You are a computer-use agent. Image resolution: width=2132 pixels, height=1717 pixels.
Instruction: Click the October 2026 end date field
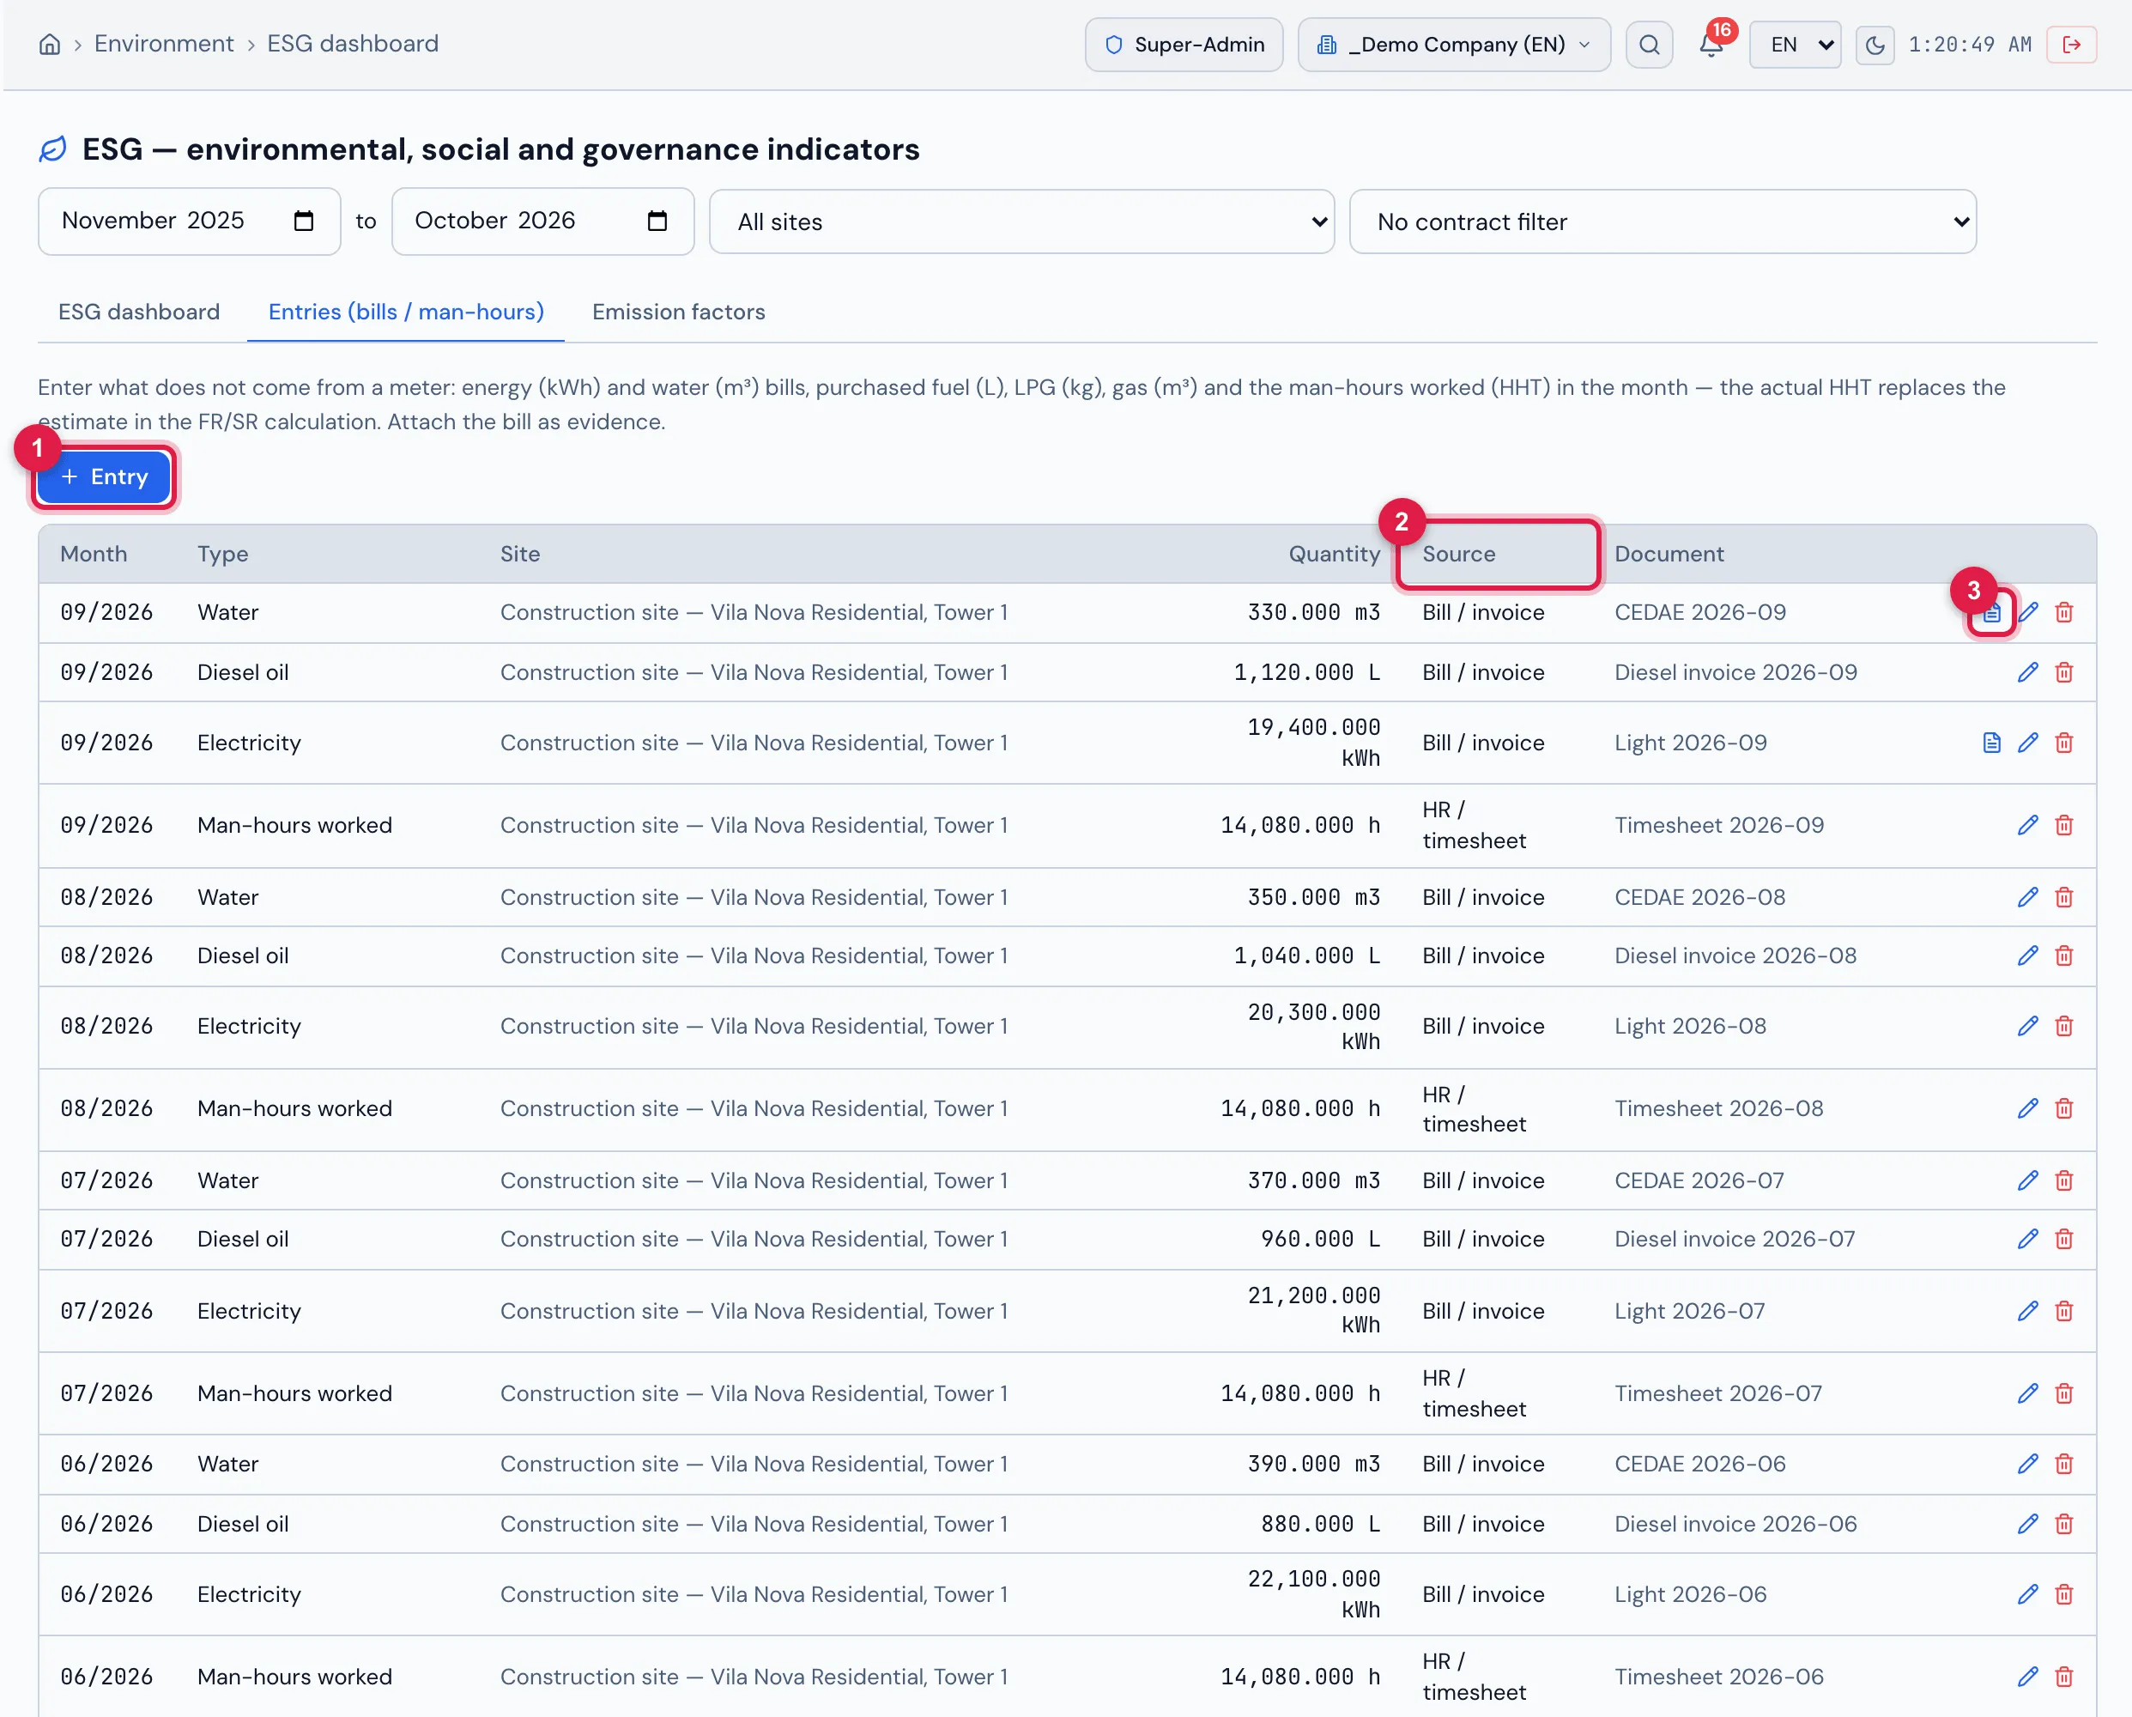click(543, 221)
